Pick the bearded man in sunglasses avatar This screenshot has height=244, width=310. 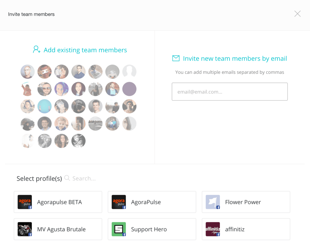45,89
